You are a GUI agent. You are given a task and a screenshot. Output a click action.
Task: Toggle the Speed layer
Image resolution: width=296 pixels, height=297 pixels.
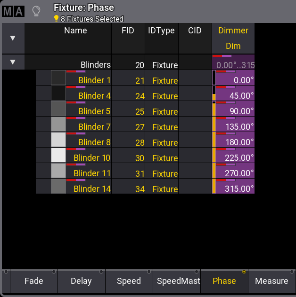click(x=129, y=281)
